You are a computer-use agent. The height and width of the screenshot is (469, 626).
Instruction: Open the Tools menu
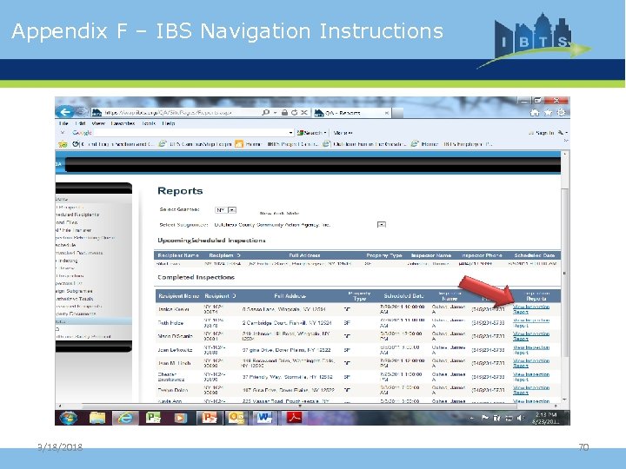pos(149,123)
